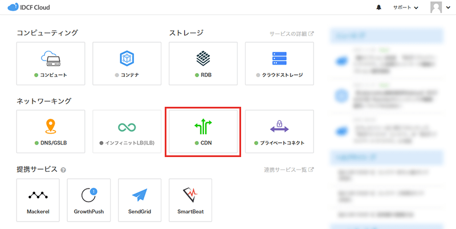Open the 連携サービス一覧 partner services list link
This screenshot has width=456, height=229.
288,170
